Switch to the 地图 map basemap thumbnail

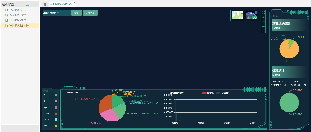(x=238, y=15)
